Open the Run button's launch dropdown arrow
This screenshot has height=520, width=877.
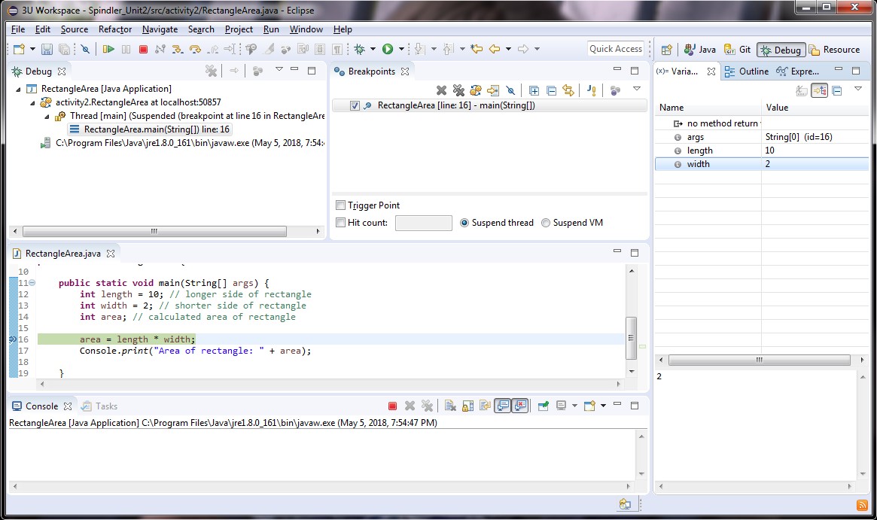point(401,49)
